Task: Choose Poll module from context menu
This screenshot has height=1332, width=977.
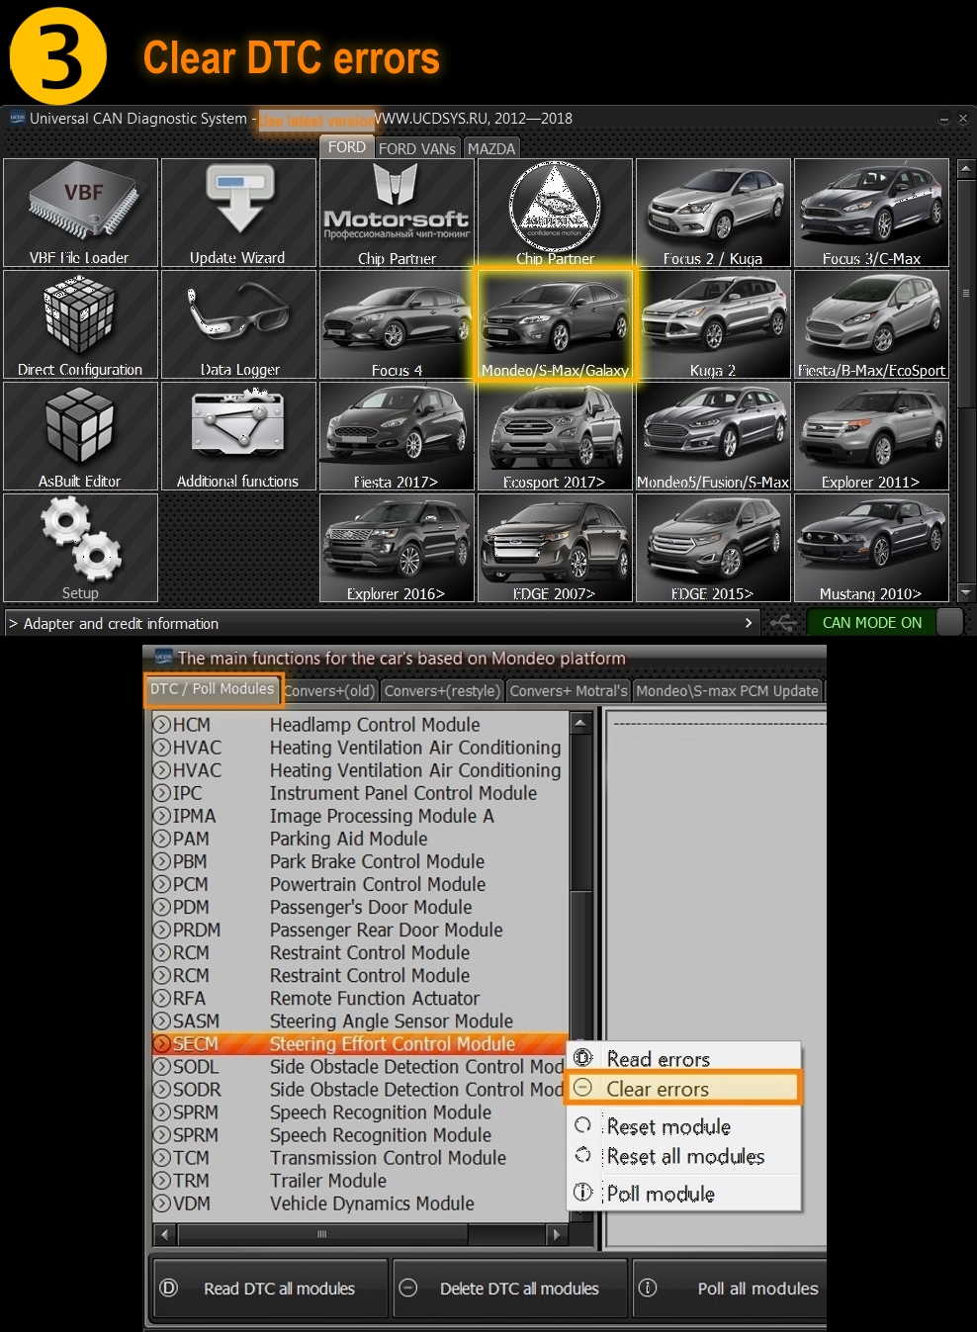Action: [683, 1194]
